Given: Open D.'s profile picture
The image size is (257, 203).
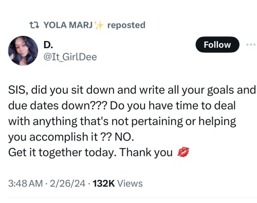Looking at the screenshot, I should 23,51.
